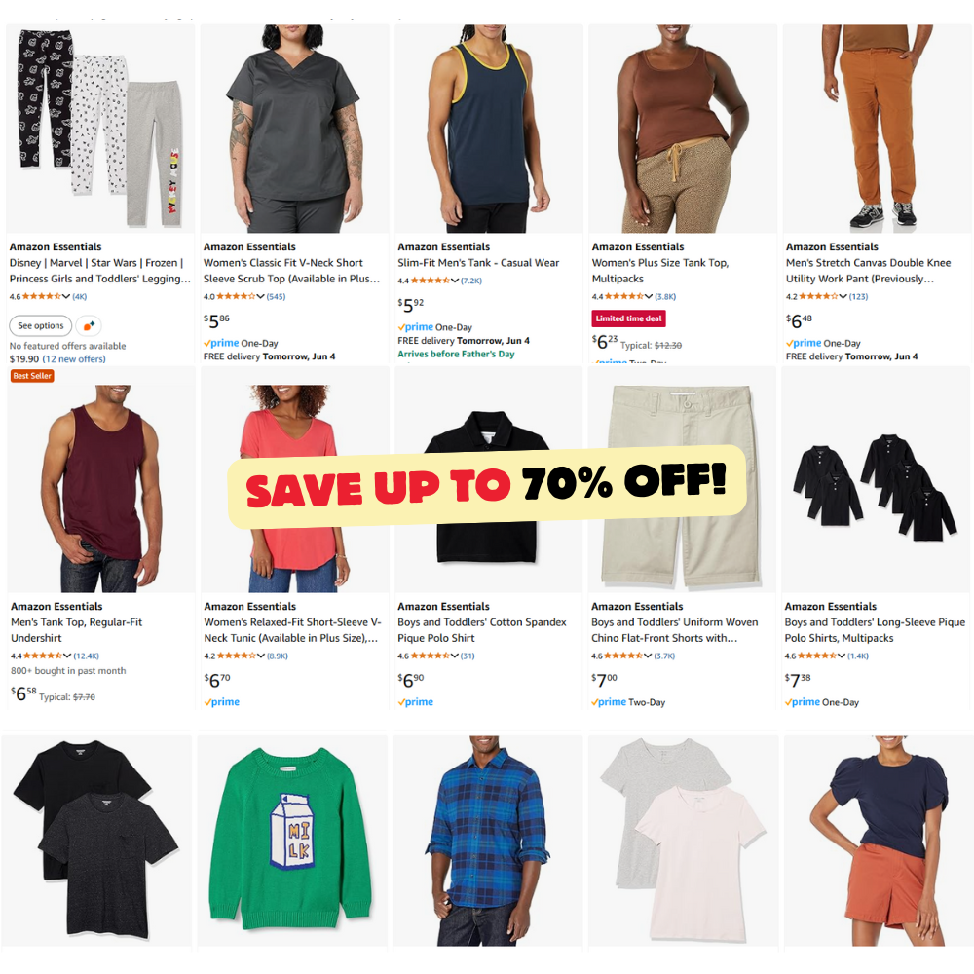The image size is (974, 974).
Task: Expand rating breakdown for Slim-Fit Men's Tank
Action: coord(455,281)
